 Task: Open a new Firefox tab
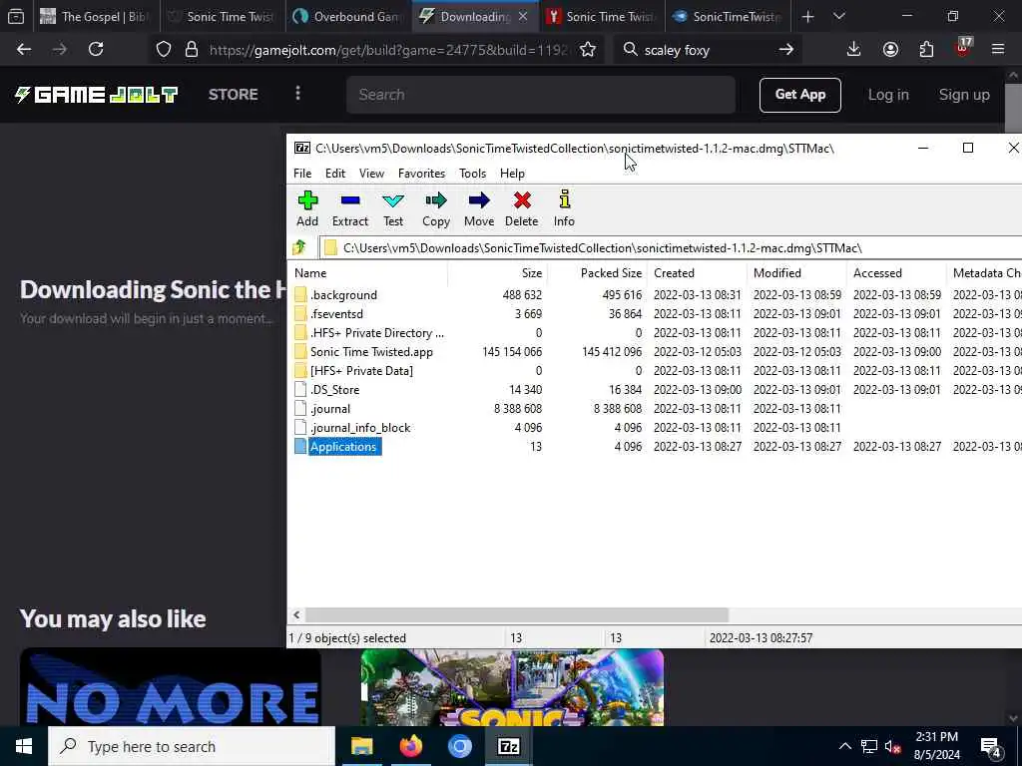(808, 16)
